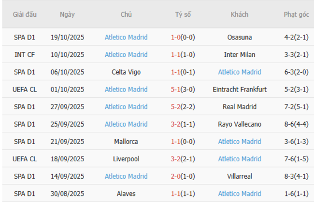Viewport: 314px width, 208px height.
Task: Click Alaves team name
Action: coord(126,193)
